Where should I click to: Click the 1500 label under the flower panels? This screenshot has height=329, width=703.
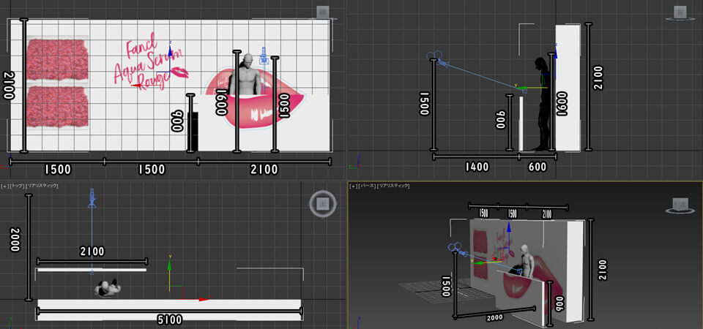57,170
